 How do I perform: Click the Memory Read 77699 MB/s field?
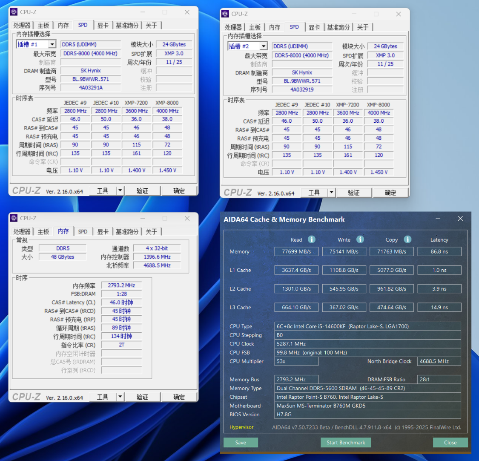(x=296, y=251)
